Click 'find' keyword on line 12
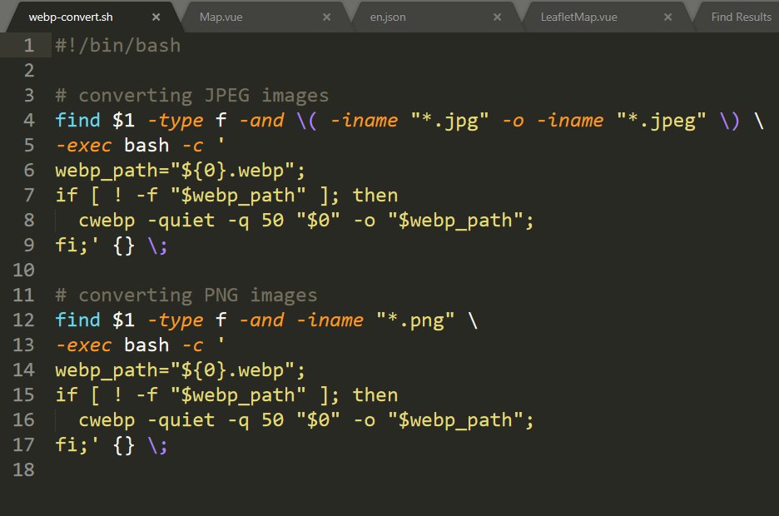 pos(77,320)
